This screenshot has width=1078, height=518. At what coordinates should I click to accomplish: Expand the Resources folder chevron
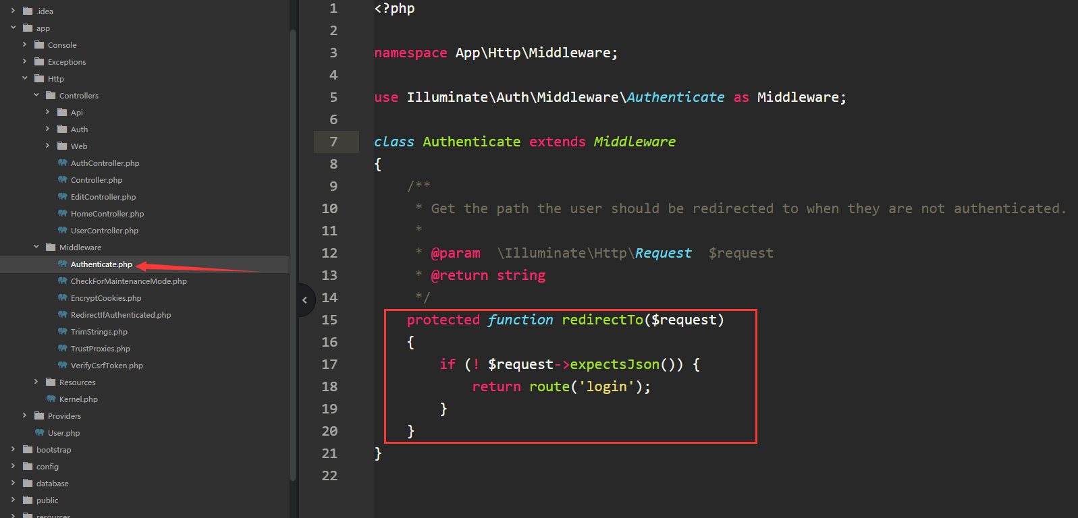click(x=36, y=382)
